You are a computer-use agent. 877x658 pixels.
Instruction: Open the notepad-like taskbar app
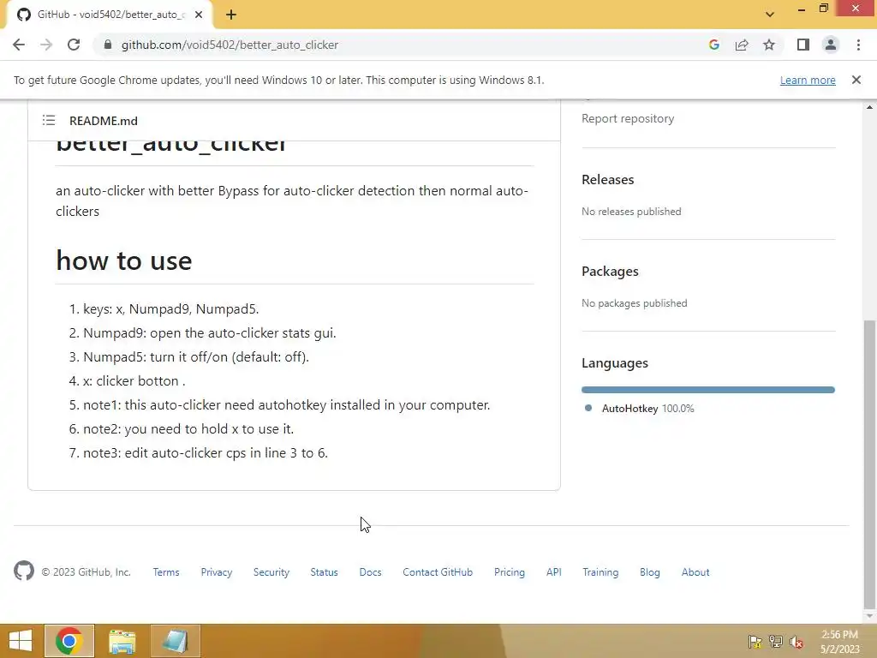pos(175,641)
